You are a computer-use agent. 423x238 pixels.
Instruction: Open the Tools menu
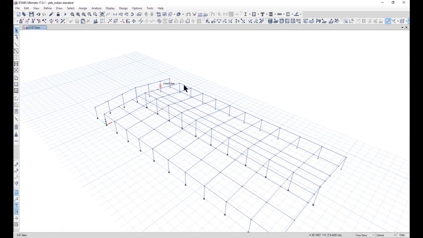150,8
